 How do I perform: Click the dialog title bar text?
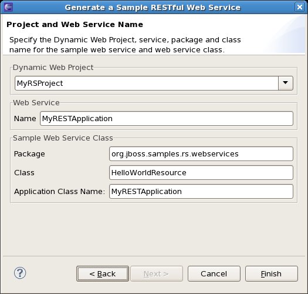click(153, 8)
